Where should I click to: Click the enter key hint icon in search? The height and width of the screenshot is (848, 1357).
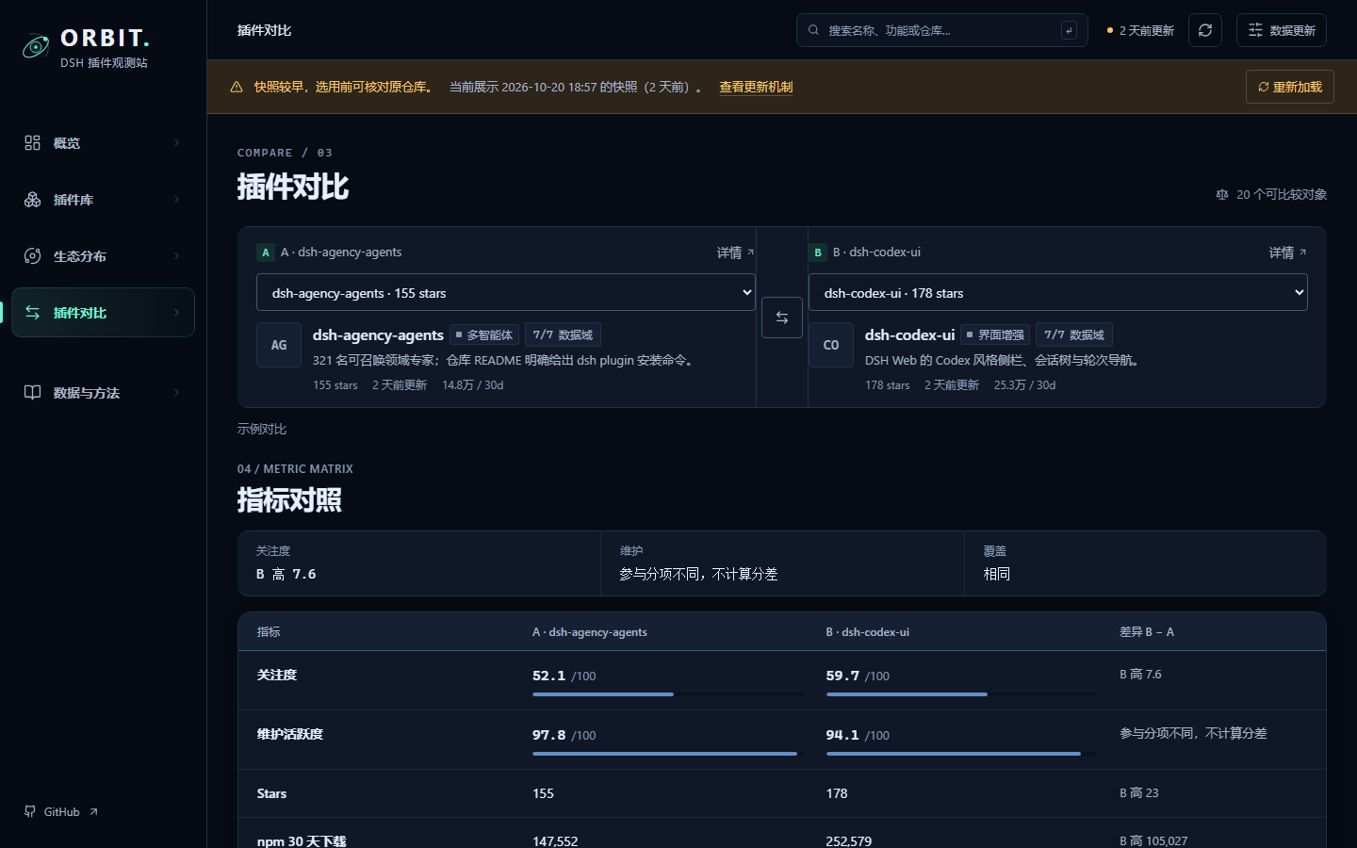click(x=1069, y=30)
